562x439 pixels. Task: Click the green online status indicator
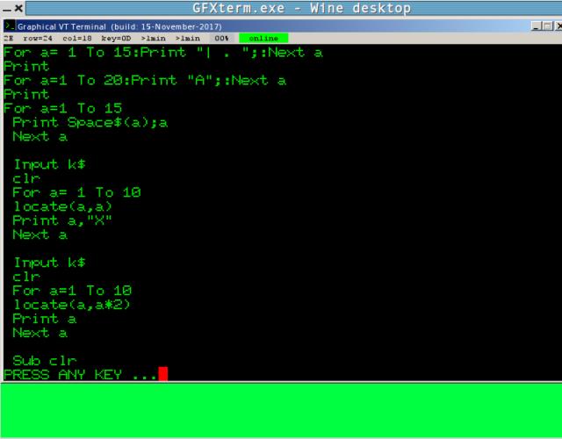[x=260, y=39]
